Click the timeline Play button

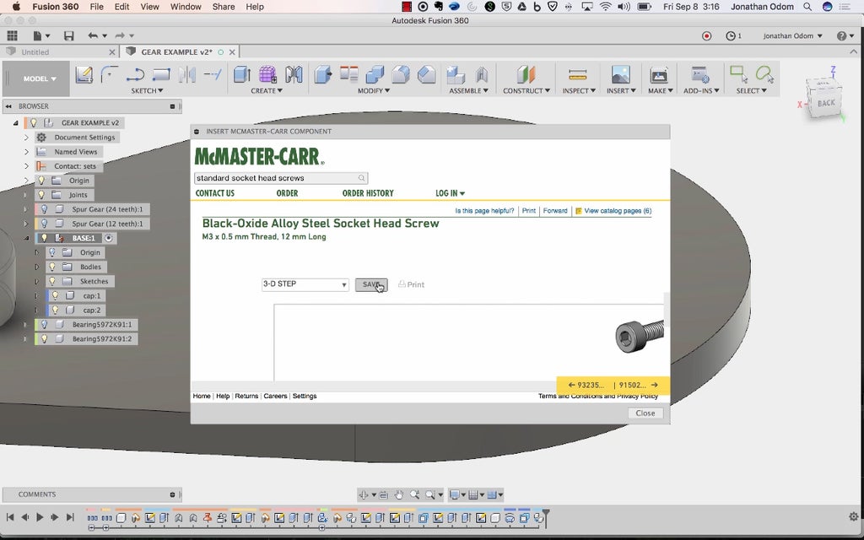tap(40, 517)
